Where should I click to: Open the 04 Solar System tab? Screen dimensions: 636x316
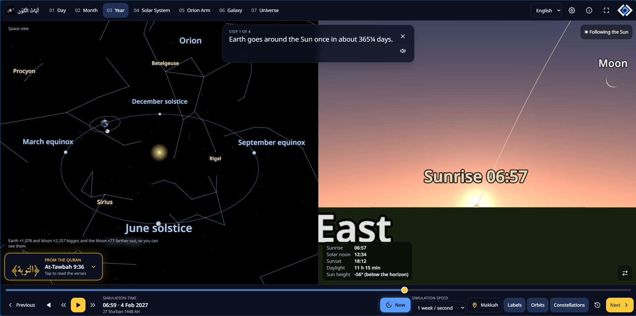pyautogui.click(x=152, y=10)
